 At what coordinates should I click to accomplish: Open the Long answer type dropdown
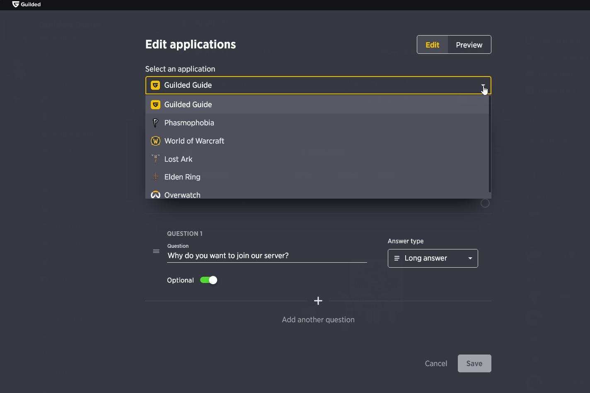point(433,258)
